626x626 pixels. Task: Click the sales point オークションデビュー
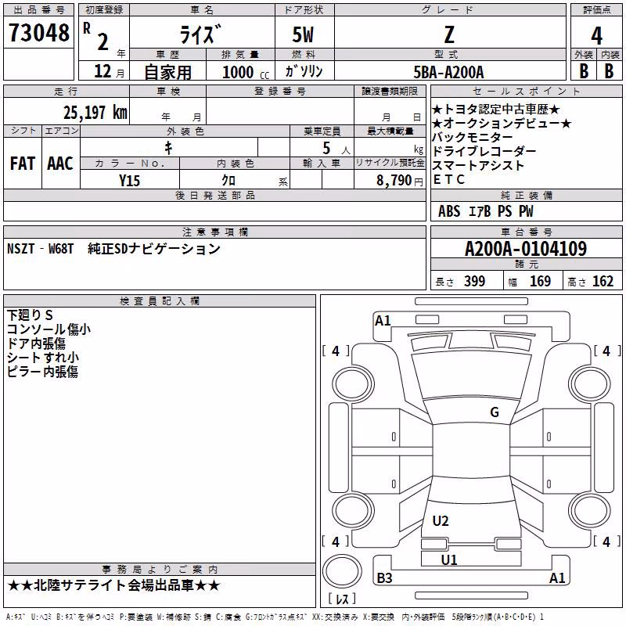502,124
